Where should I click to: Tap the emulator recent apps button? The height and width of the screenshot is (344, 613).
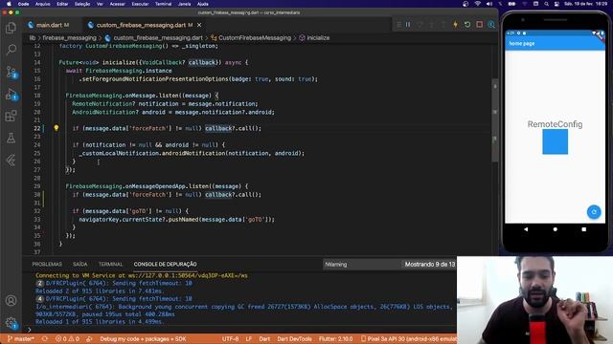584,229
